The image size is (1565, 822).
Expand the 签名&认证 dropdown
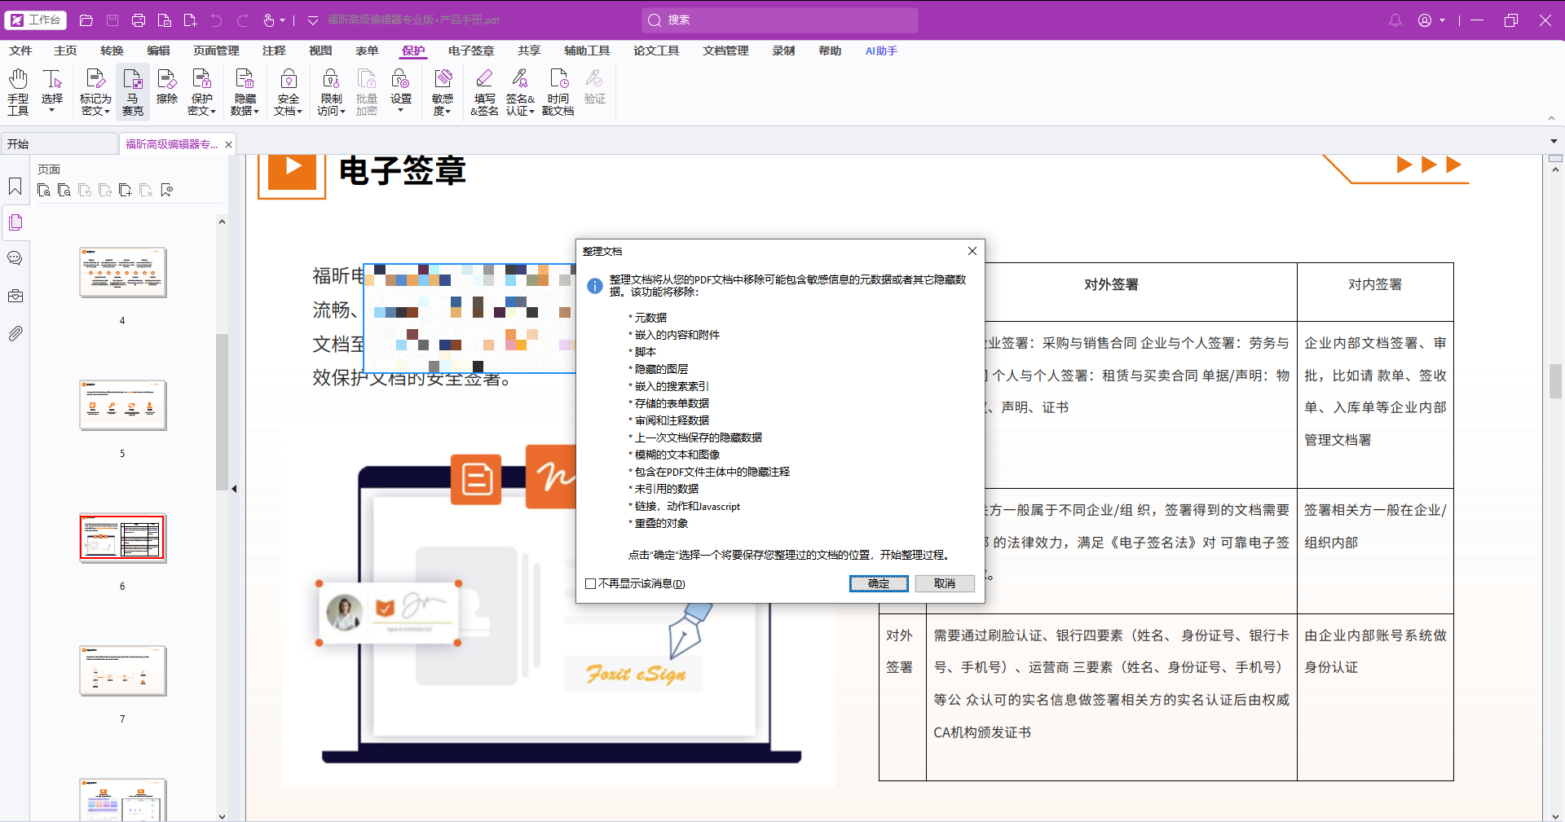[520, 91]
